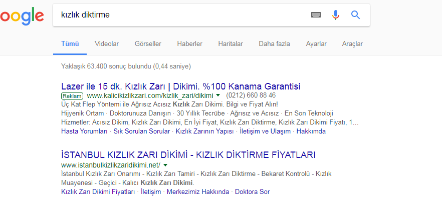Click the 'Hijyenik Ortam · Doktorunuza Danışın' ad text line

pos(197,113)
